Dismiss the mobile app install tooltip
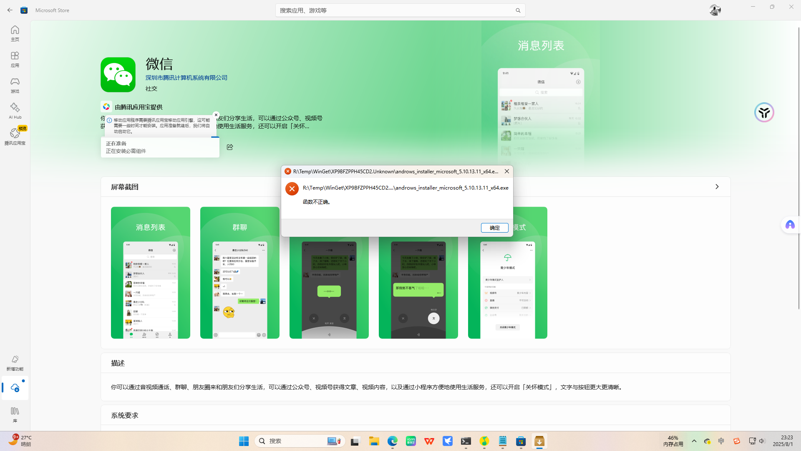 (x=216, y=114)
